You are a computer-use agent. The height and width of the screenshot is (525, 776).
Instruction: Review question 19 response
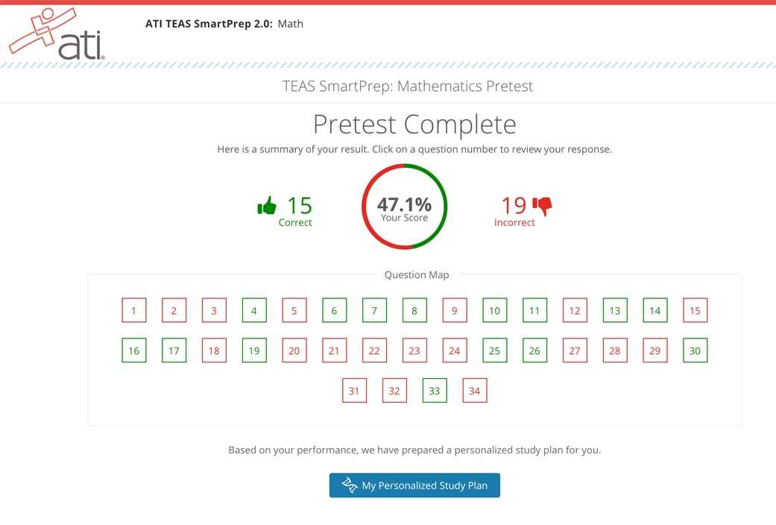click(x=253, y=350)
